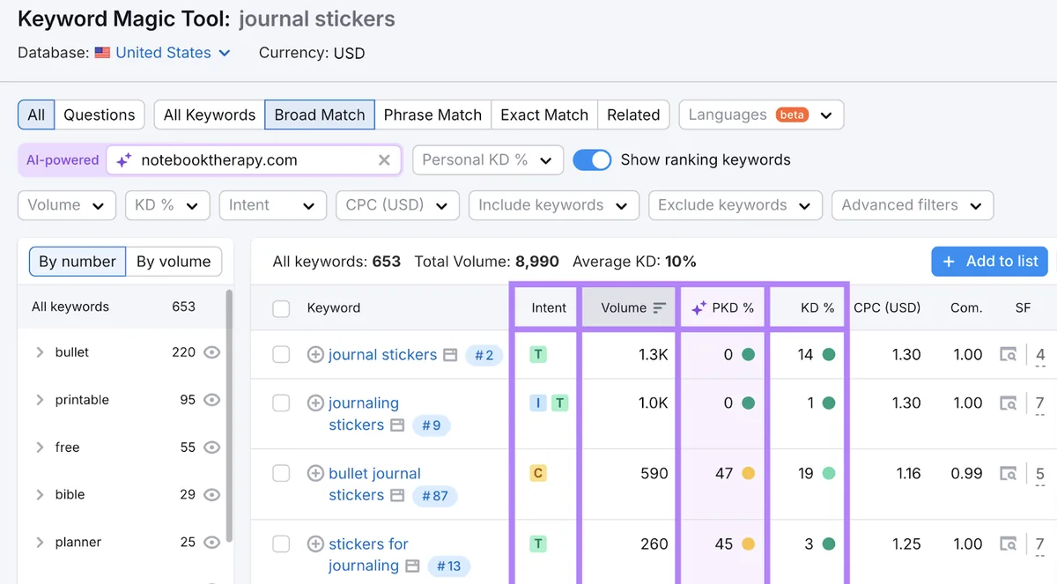Click the C intent badge for bullet journal stickers
The width and height of the screenshot is (1057, 584).
click(x=538, y=474)
